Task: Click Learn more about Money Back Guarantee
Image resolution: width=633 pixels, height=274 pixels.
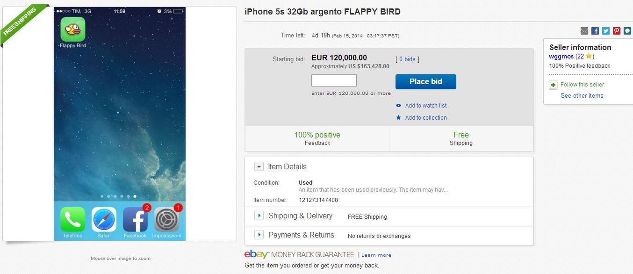Action: (376, 254)
